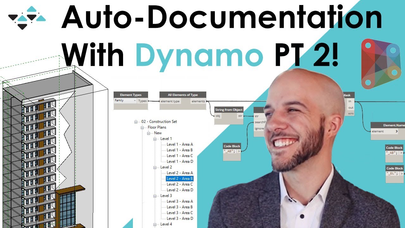
Task: Click the element type input port
Action: click(170, 101)
